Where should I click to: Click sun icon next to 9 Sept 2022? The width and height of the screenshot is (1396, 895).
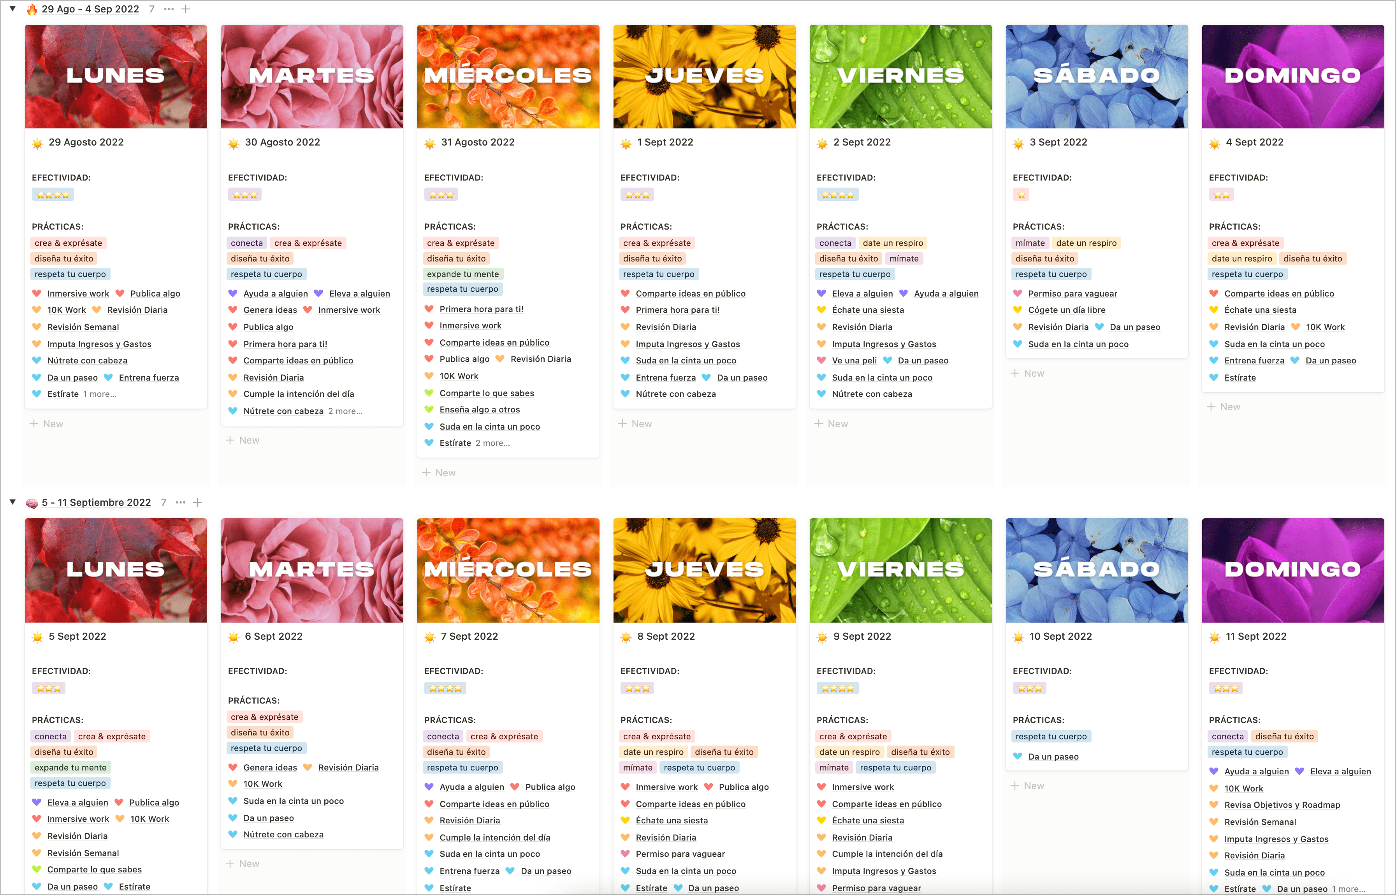(822, 637)
